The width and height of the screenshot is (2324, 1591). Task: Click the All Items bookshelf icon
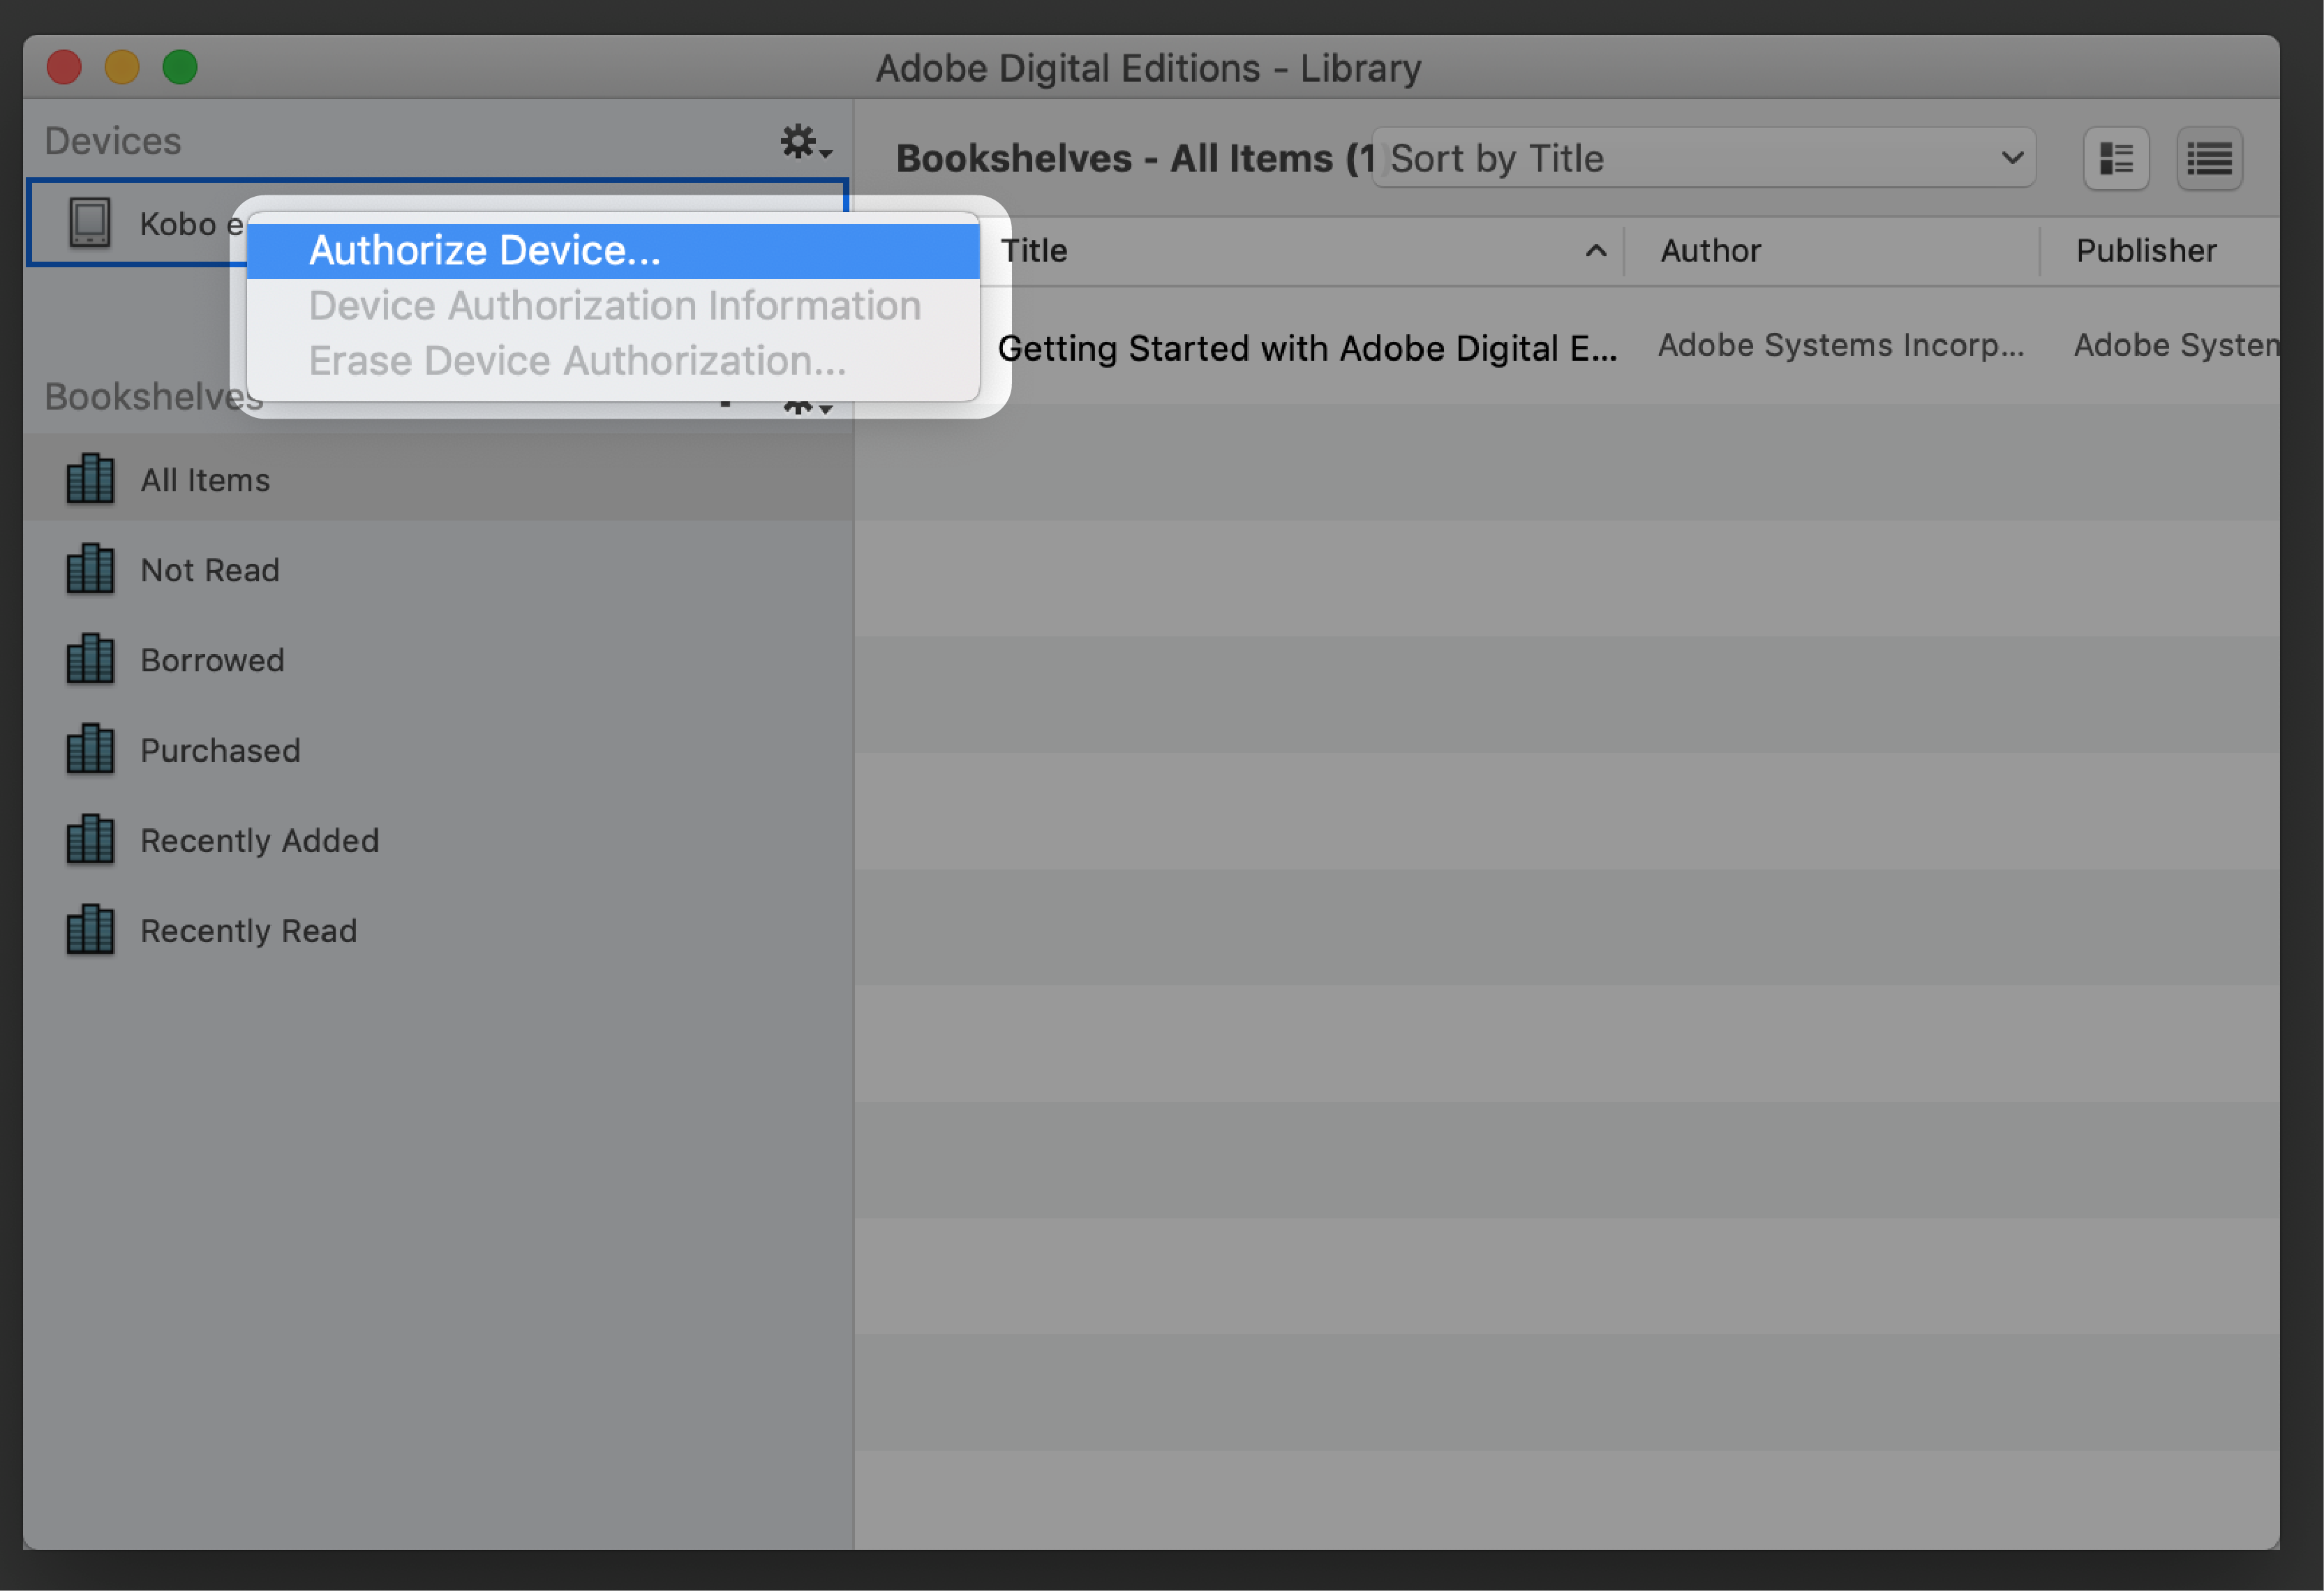[x=92, y=479]
